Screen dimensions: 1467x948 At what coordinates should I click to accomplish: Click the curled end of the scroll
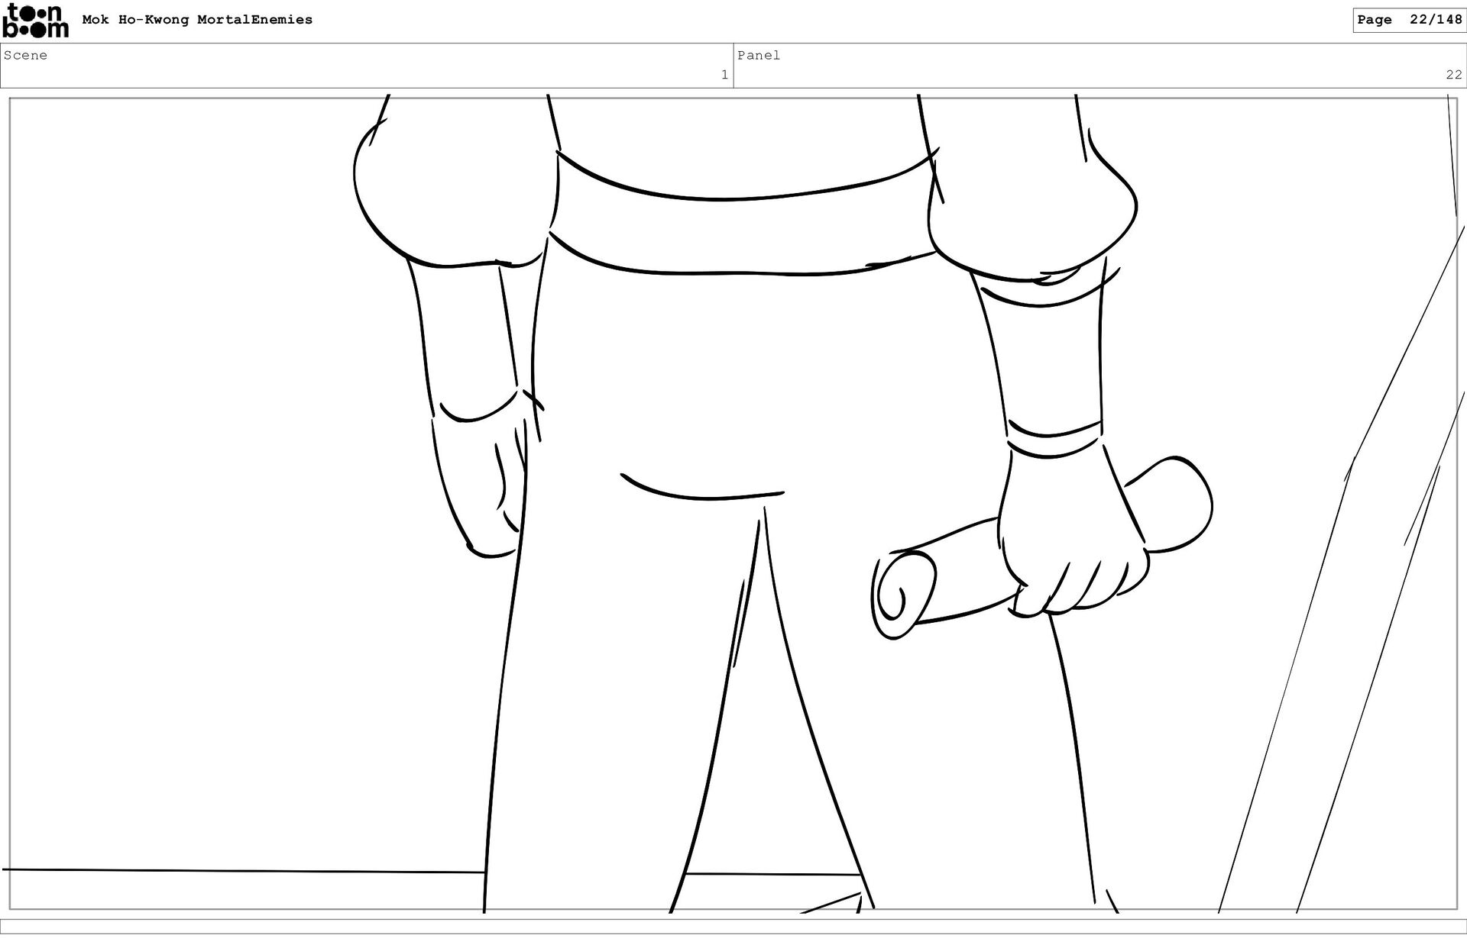pos(902,595)
